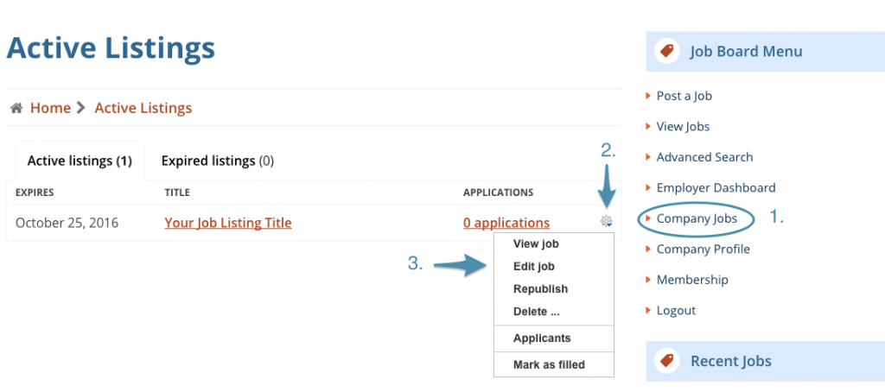
Task: Choose Delete from the actions menu
Action: point(536,312)
